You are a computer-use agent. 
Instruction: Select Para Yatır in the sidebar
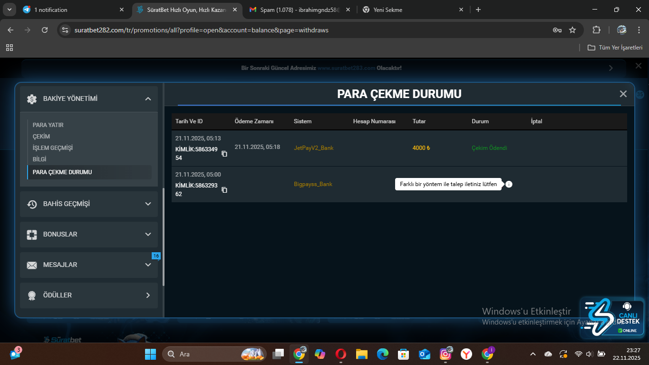(x=48, y=125)
